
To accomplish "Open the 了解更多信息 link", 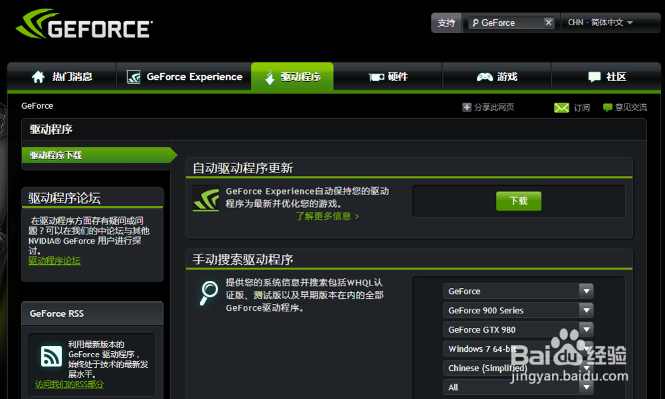I will tap(327, 216).
